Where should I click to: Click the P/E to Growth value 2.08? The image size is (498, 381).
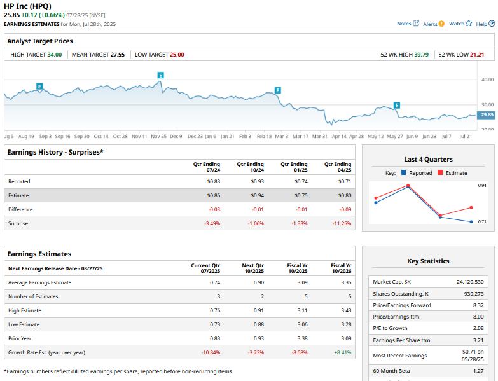[478, 328]
